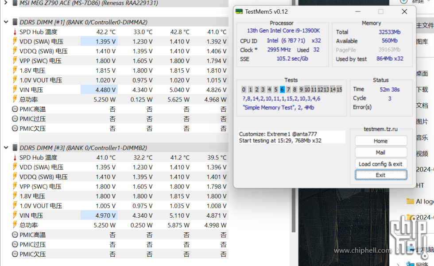Expand the MSI MEG Z790 ACE sensor group
The width and height of the screenshot is (434, 266).
tap(5, 3)
